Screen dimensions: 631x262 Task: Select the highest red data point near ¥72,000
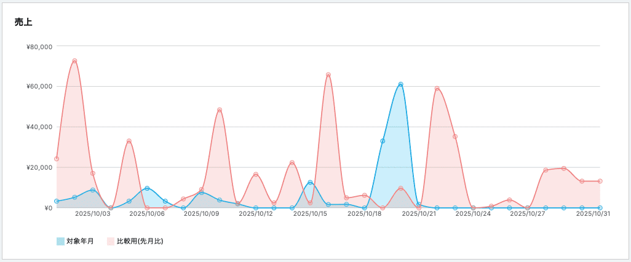(x=74, y=61)
